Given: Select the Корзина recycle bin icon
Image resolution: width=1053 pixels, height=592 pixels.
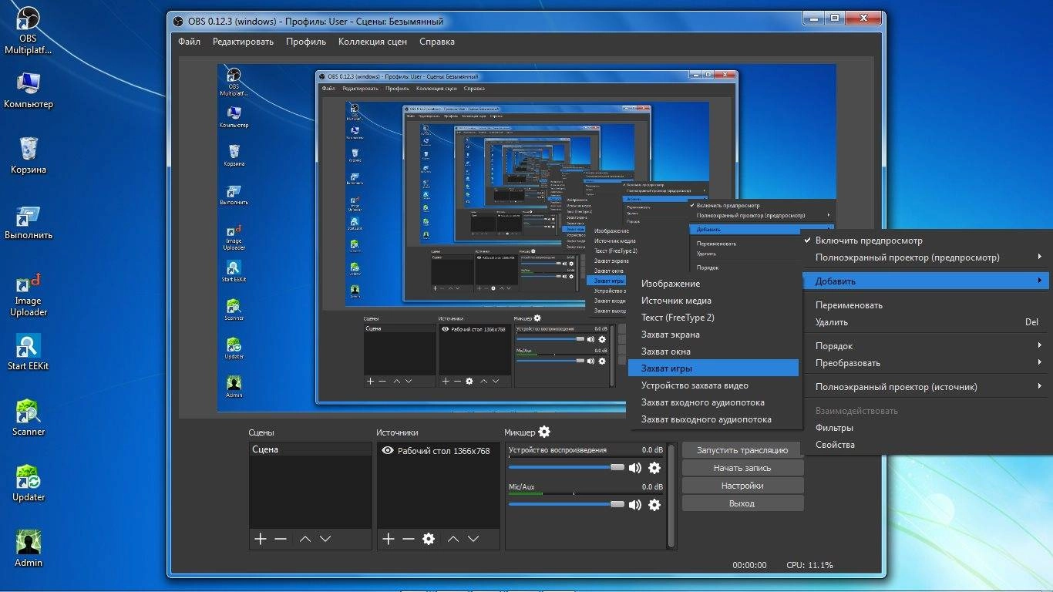Looking at the screenshot, I should tap(29, 155).
